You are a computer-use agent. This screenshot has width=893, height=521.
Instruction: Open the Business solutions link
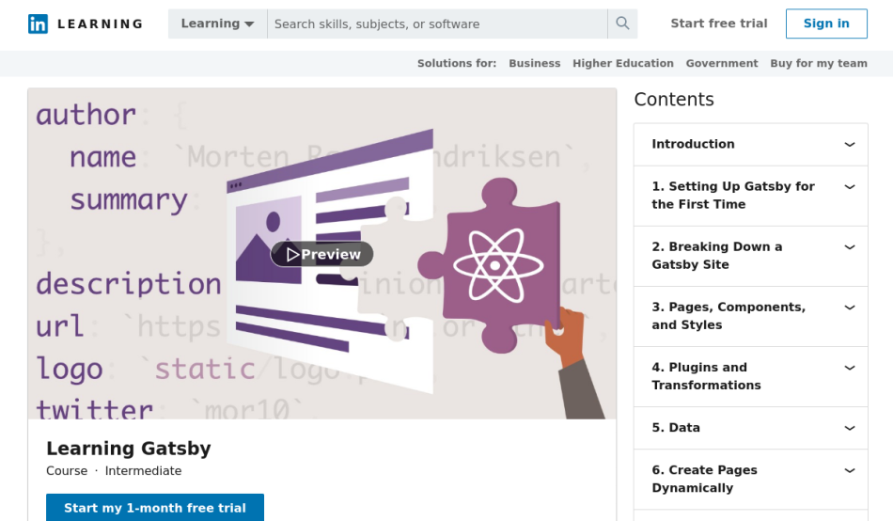pyautogui.click(x=534, y=63)
